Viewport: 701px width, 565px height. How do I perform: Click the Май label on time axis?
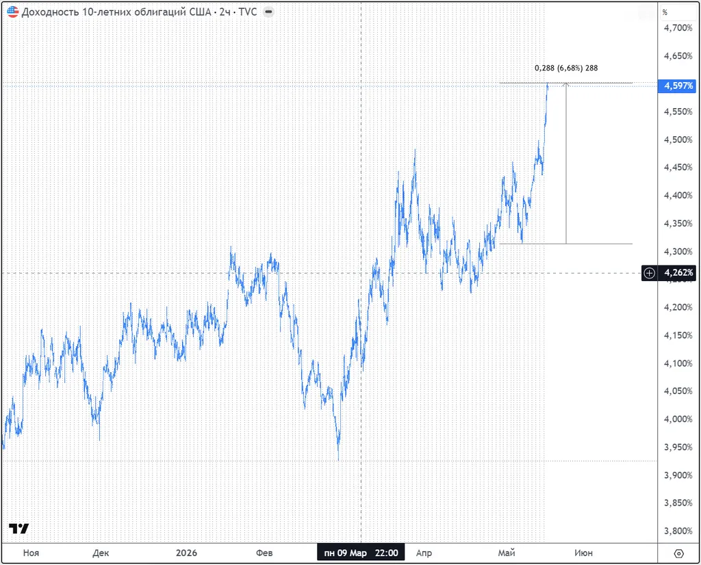pos(507,553)
